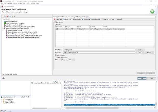
Task: Open the Xilinx menu in menu bar
Action: tap(28, 3)
